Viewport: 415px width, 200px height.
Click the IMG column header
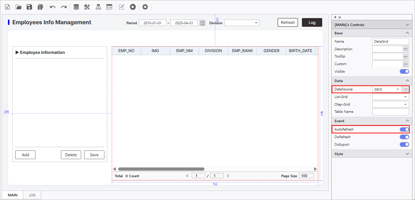(155, 51)
